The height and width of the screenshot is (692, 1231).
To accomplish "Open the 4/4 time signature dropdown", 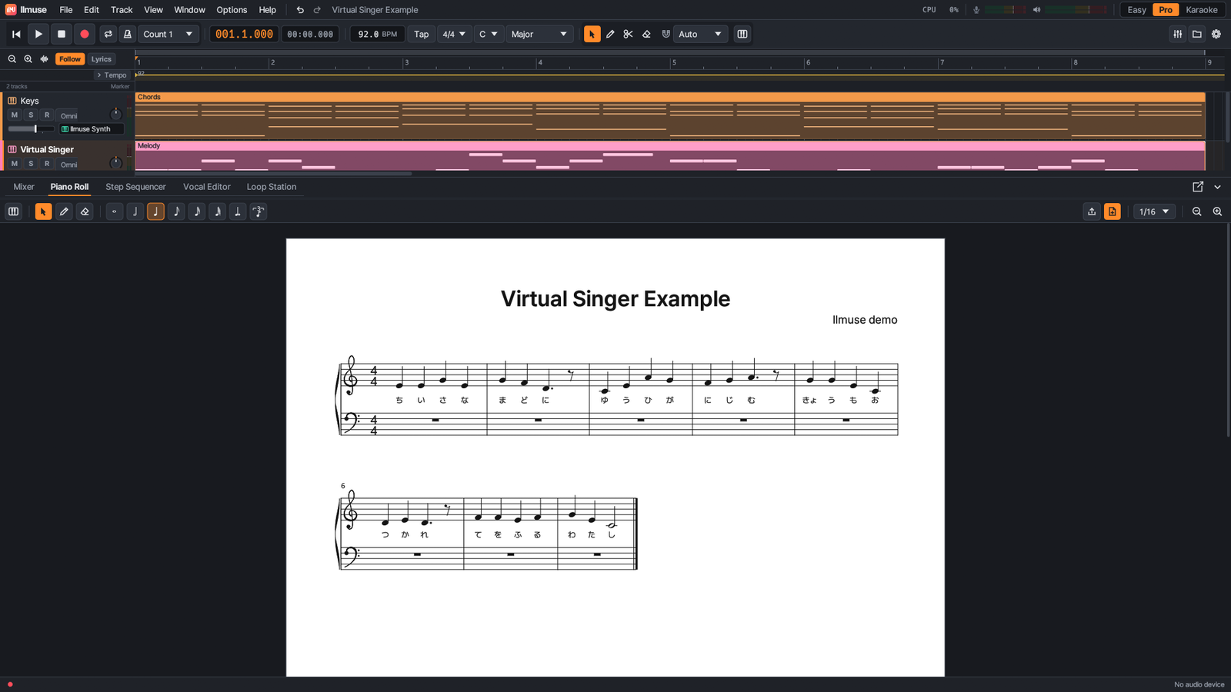I will (x=454, y=34).
